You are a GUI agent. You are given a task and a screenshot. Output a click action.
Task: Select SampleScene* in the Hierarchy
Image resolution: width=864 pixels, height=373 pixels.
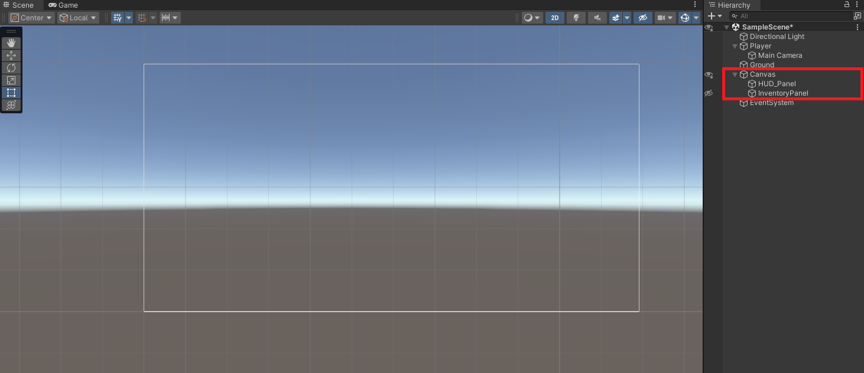tap(768, 27)
